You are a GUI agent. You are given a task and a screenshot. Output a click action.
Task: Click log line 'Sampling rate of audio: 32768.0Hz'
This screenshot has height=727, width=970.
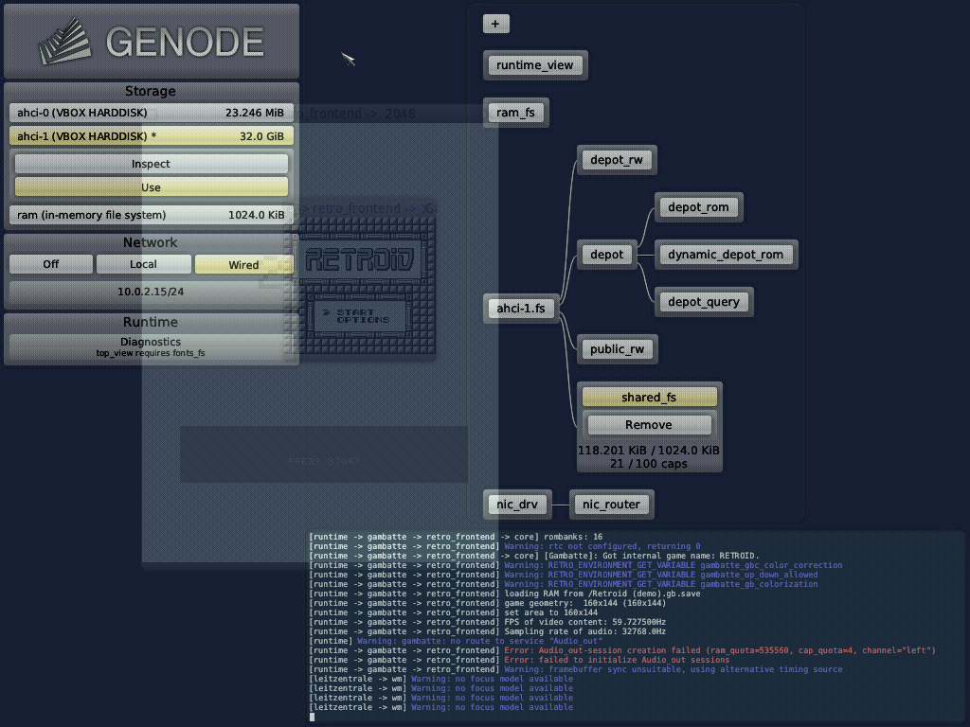[x=488, y=631]
